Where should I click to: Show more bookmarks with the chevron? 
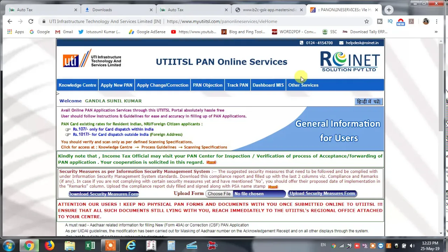tap(436, 32)
